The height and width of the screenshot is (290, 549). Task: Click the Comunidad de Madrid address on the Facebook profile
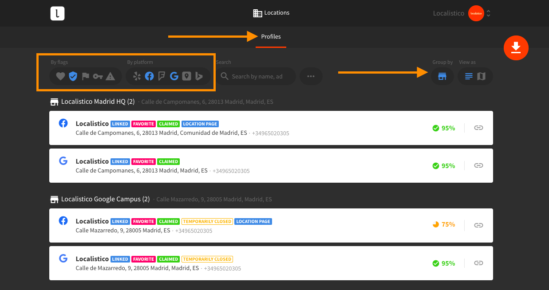click(x=162, y=133)
